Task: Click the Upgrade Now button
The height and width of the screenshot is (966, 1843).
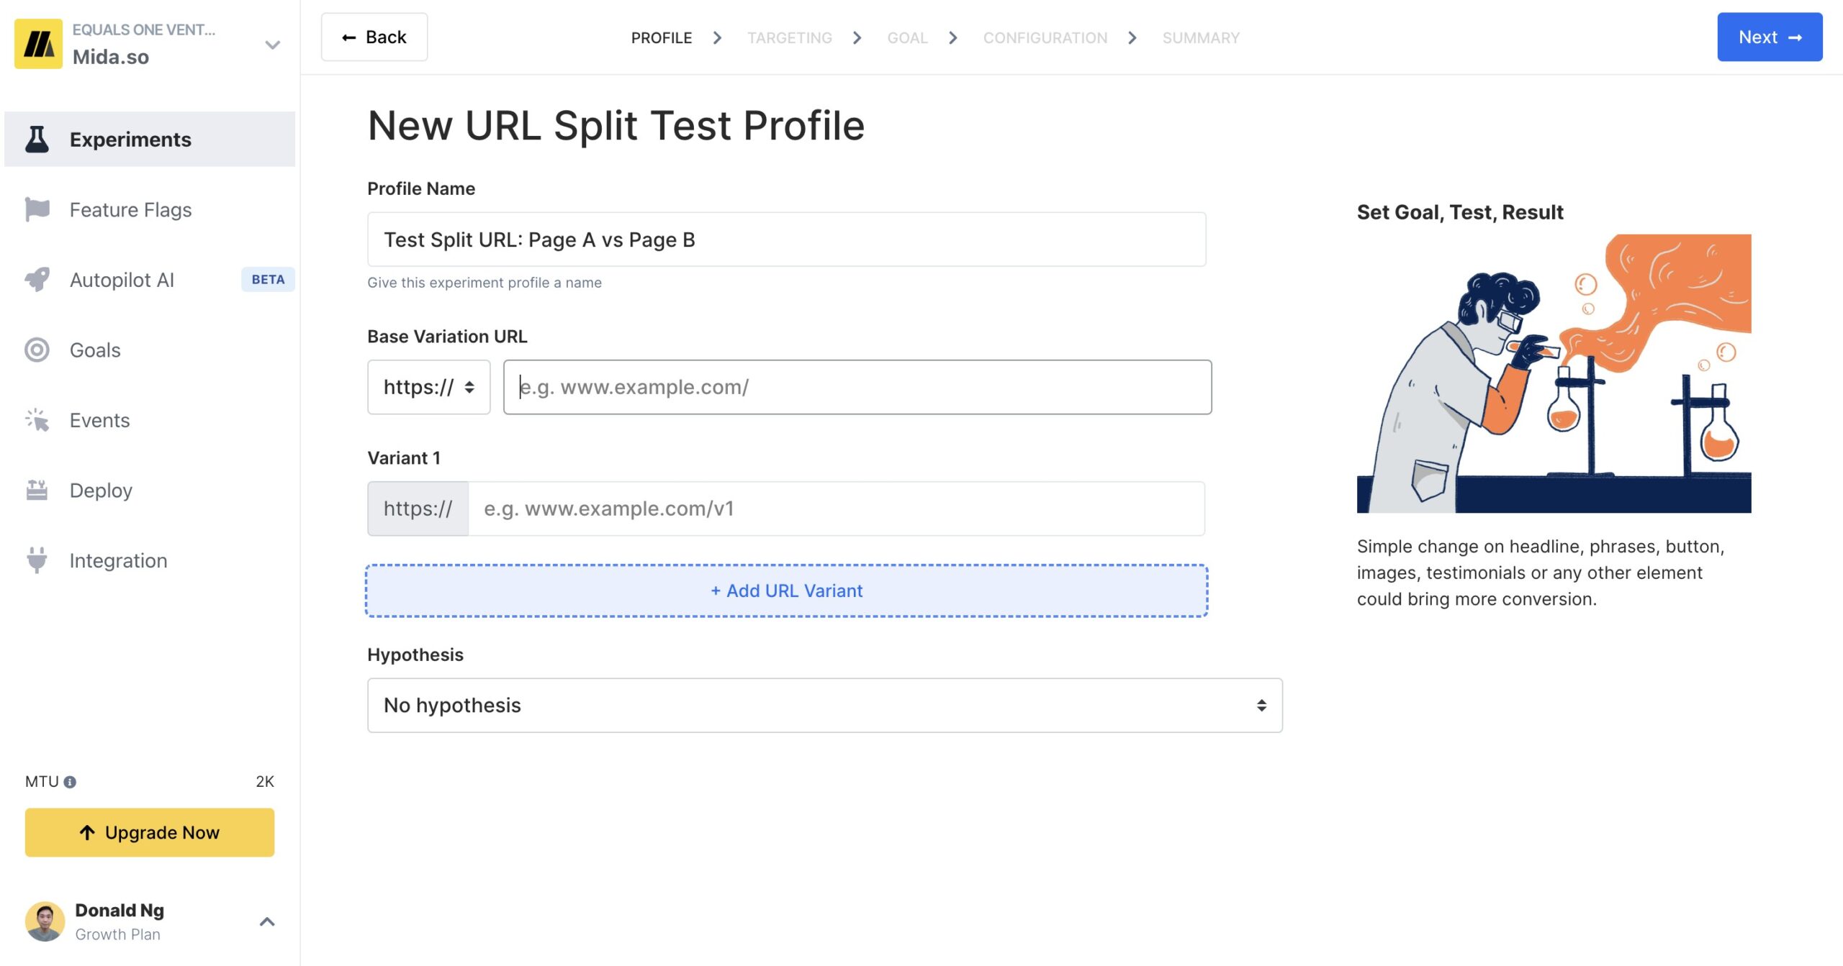Action: point(150,832)
